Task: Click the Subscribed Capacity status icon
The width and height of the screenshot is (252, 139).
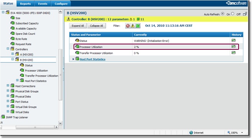Action: tap(13, 23)
